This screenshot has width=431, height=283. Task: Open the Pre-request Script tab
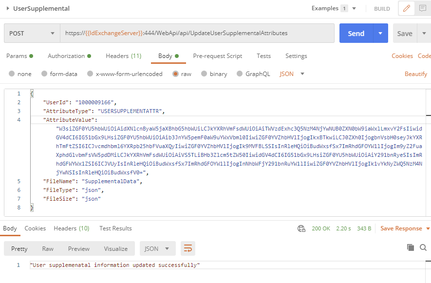(217, 56)
